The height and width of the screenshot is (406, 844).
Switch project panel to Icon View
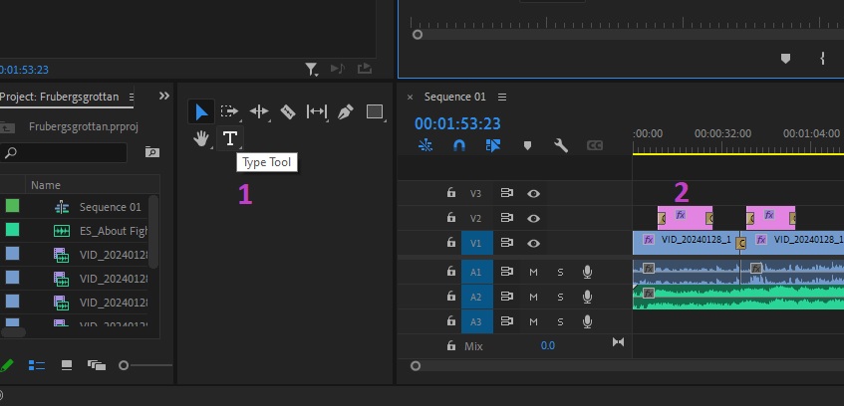point(67,365)
